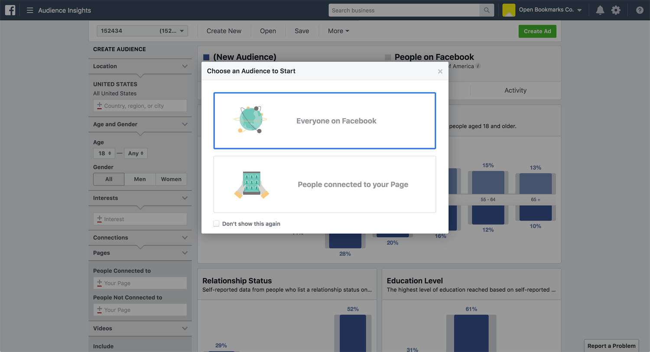Expand the Videos section
650x352 pixels.
click(x=185, y=329)
